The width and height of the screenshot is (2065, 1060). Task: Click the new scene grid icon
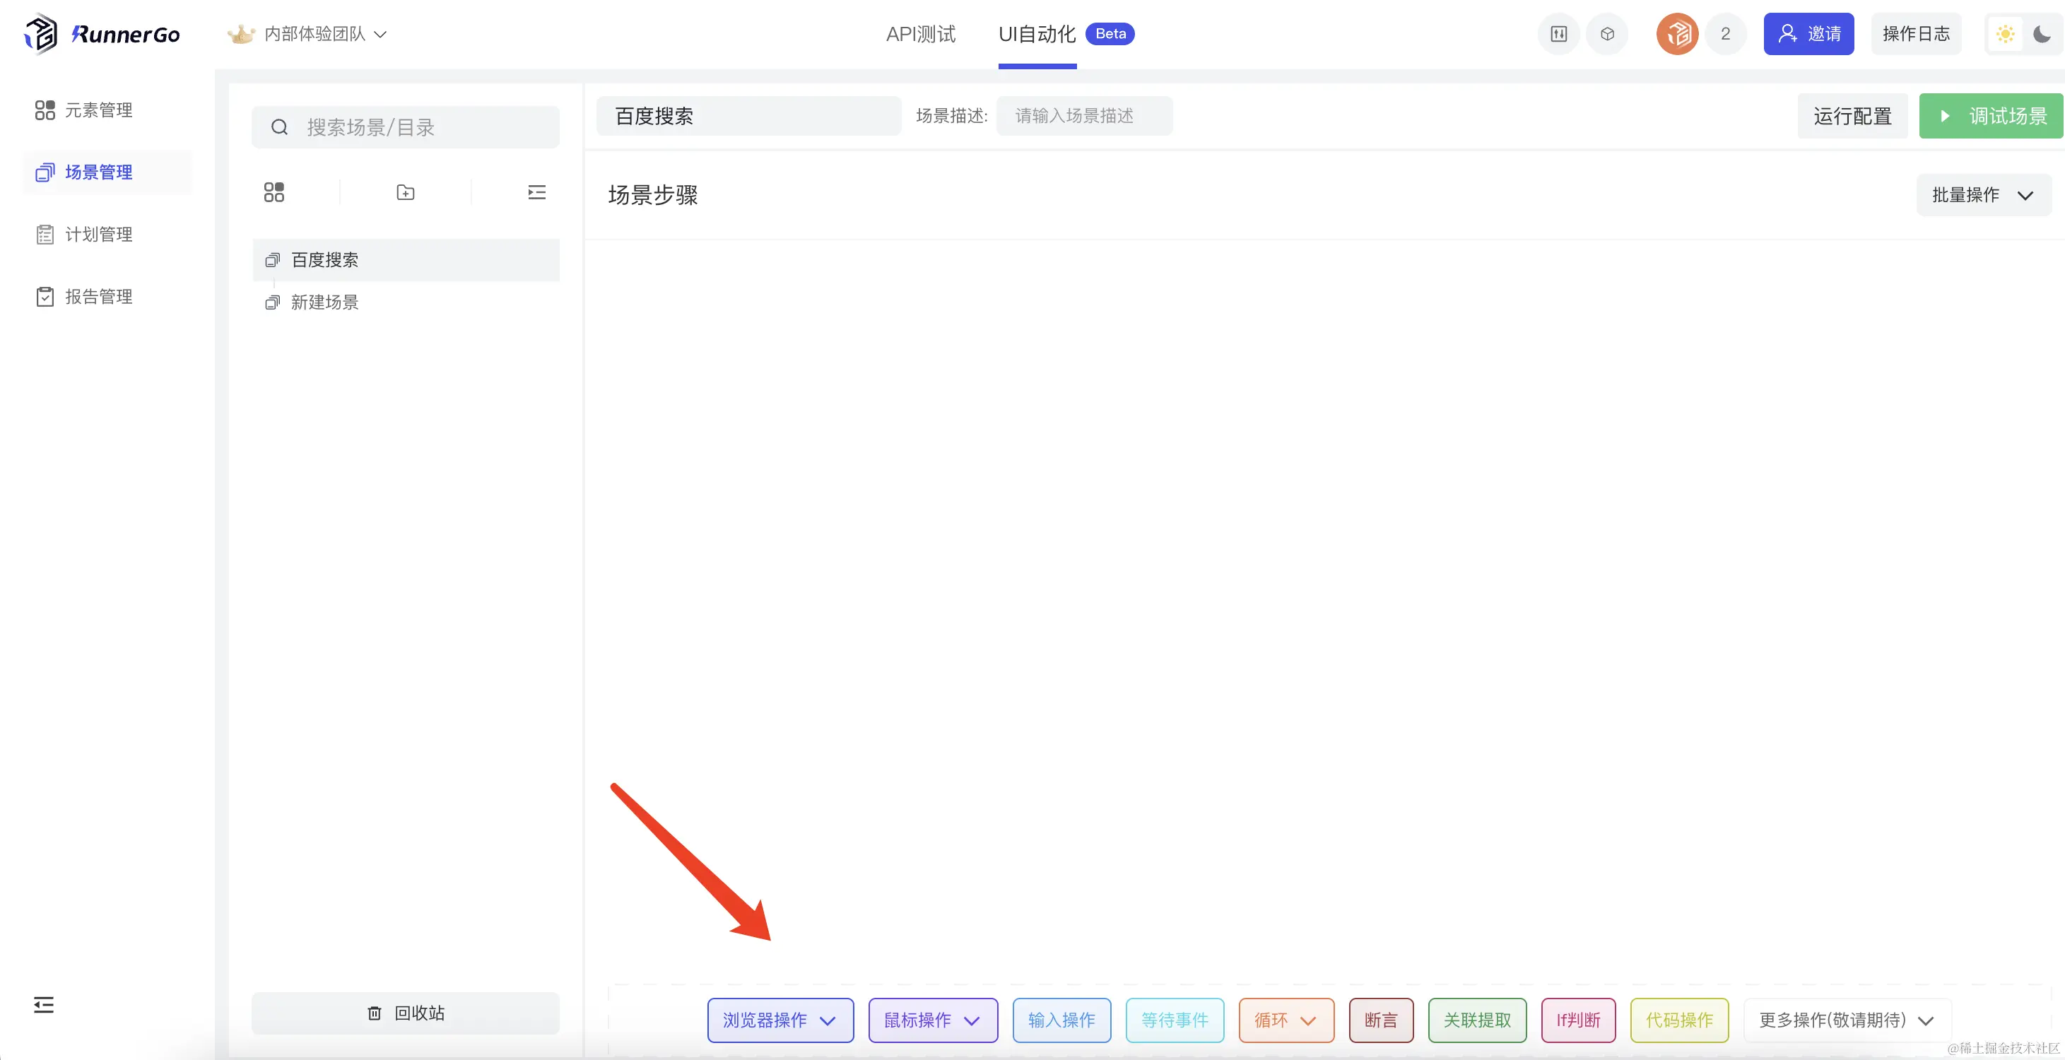tap(274, 192)
